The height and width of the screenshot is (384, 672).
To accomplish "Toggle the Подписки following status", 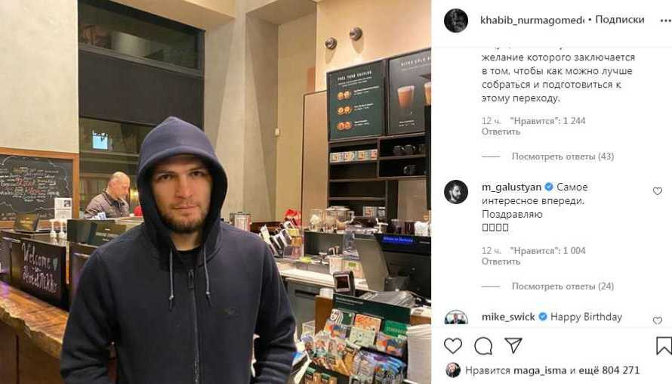I will pos(620,20).
